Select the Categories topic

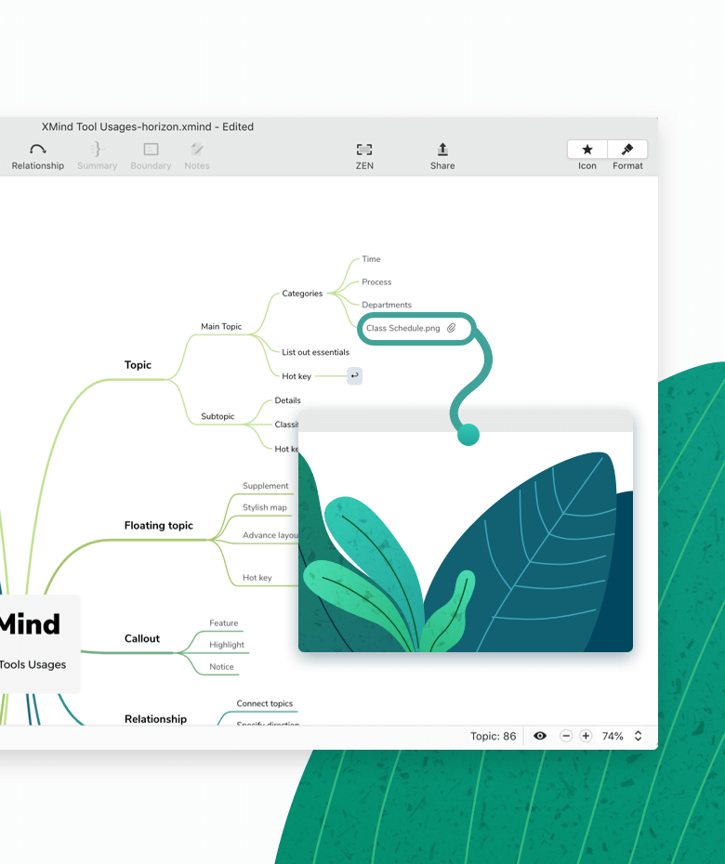coord(302,294)
